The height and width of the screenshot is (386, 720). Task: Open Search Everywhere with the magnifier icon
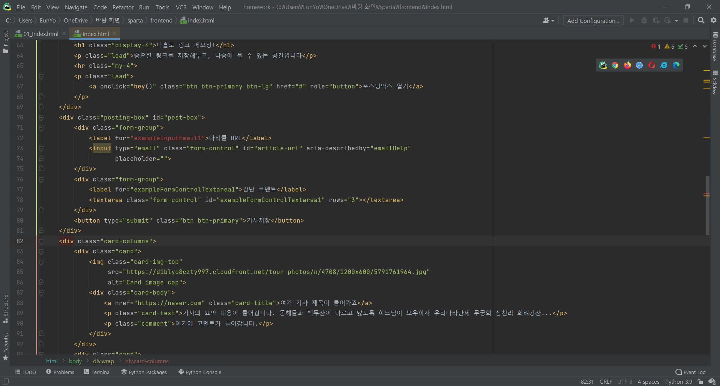tap(701, 20)
